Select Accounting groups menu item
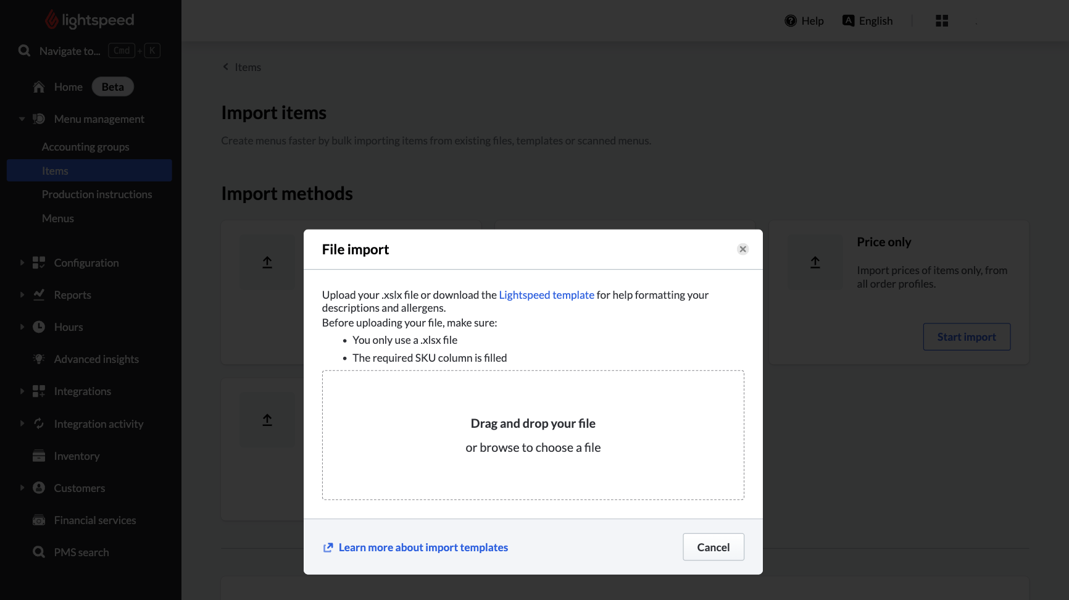The image size is (1069, 600). tap(86, 147)
